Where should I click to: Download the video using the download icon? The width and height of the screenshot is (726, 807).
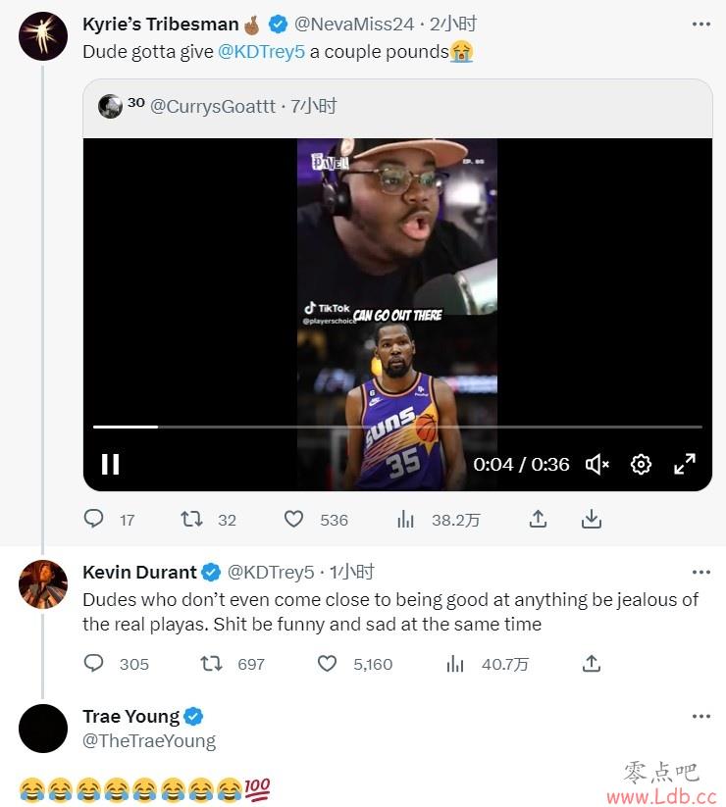click(x=592, y=519)
